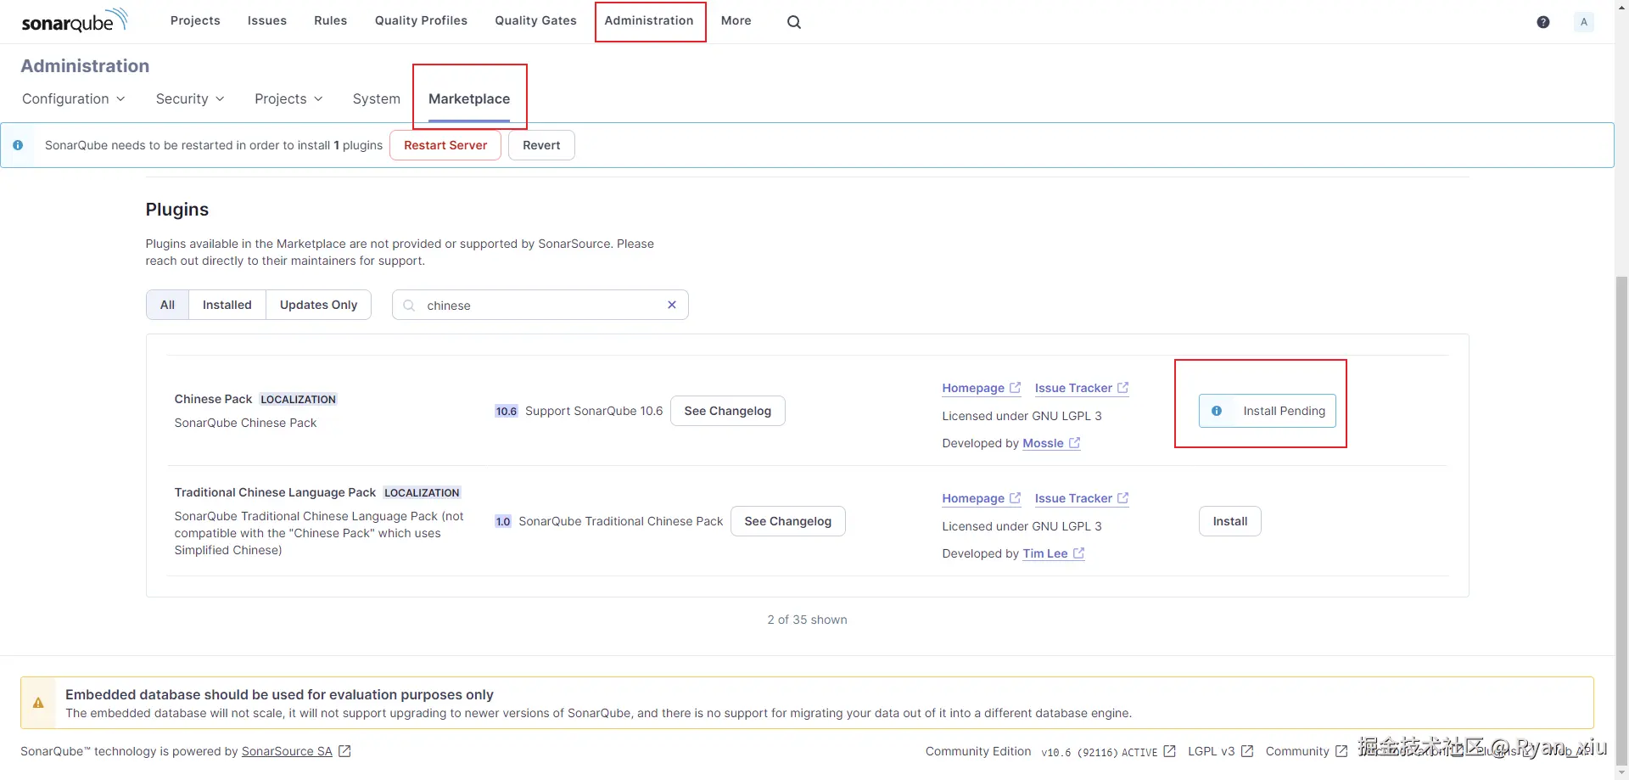Click the '2 of 35 shown' count text
This screenshot has height=780, width=1629.
(x=807, y=620)
